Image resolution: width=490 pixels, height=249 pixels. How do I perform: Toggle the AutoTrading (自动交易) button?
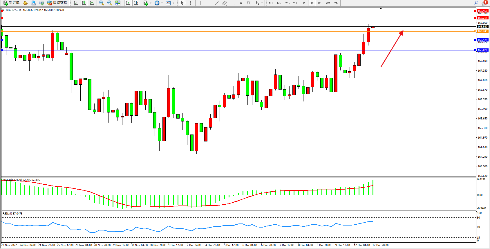57,3
